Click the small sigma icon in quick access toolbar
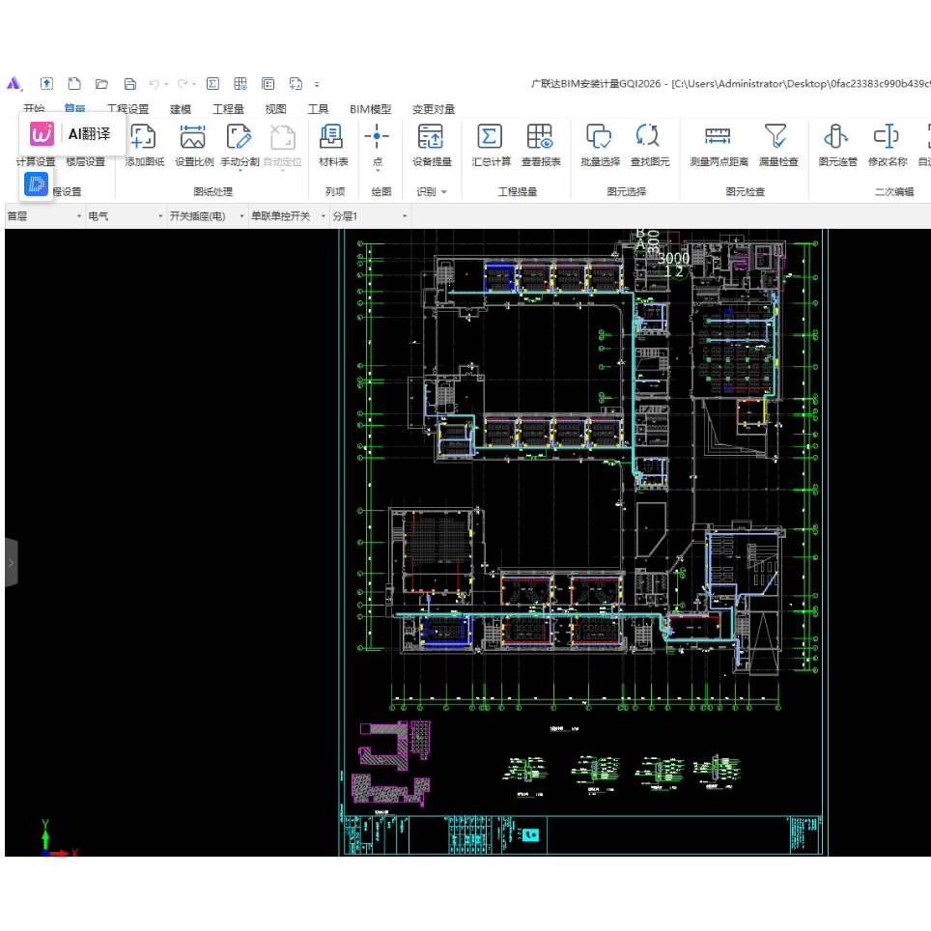The width and height of the screenshot is (931, 931). [212, 84]
